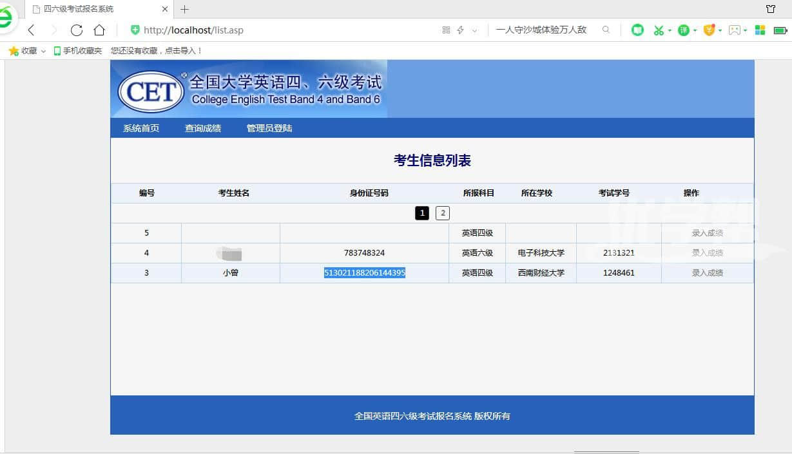Open the 管理员登陆 menu item

point(269,128)
